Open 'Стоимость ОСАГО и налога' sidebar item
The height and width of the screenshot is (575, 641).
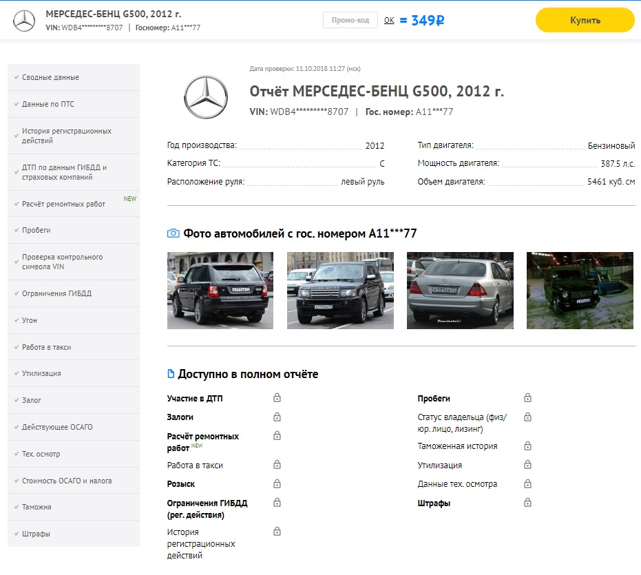[74, 481]
